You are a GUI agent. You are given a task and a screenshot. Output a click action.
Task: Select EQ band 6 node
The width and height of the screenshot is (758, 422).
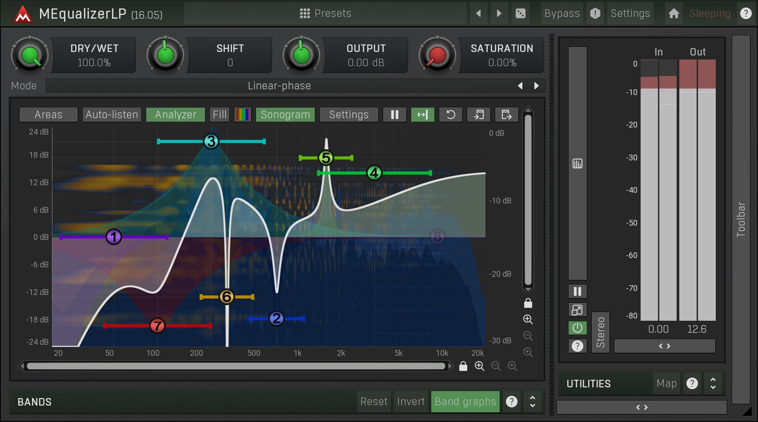[x=227, y=297]
